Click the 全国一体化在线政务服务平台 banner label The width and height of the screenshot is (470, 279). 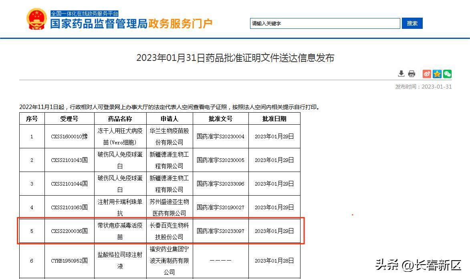[84, 13]
